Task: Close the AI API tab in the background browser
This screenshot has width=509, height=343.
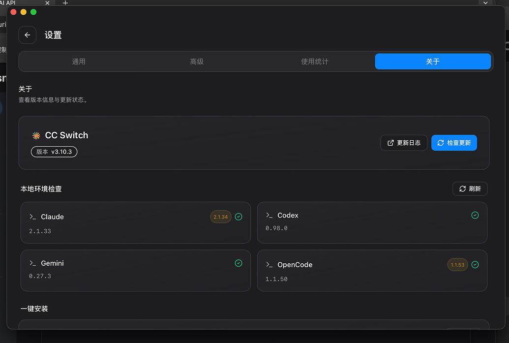Action: (x=47, y=2)
